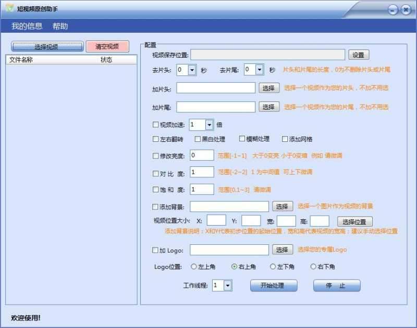Click 选择 next to 加片尾

tap(269, 107)
